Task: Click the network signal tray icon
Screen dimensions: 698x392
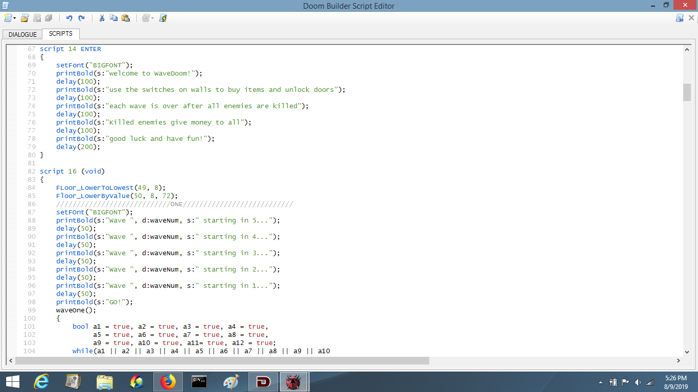Action: [650, 382]
